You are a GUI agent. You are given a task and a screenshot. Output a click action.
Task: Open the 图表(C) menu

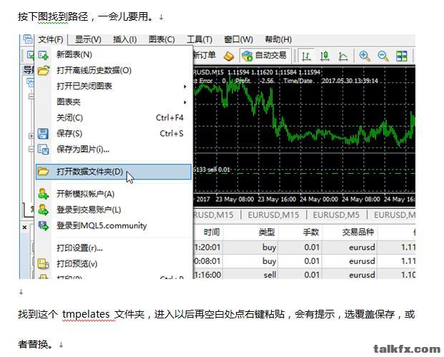162,39
